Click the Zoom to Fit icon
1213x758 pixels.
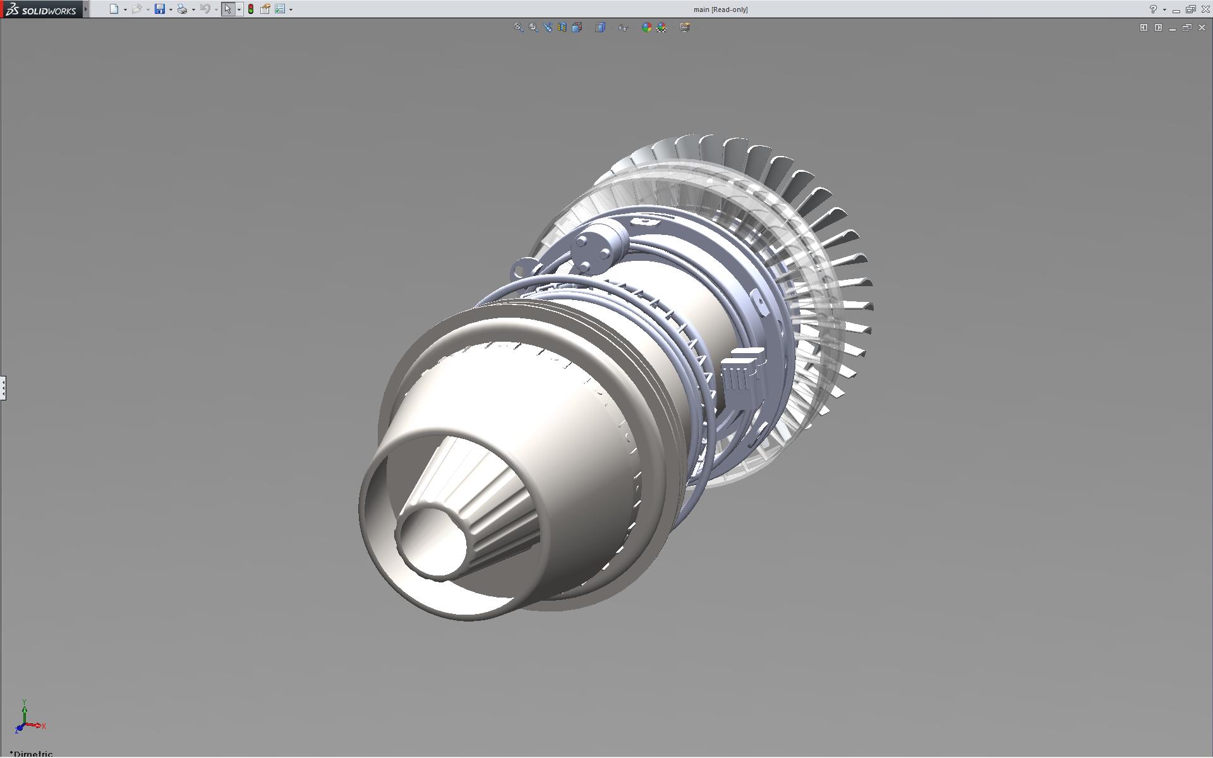tap(518, 27)
